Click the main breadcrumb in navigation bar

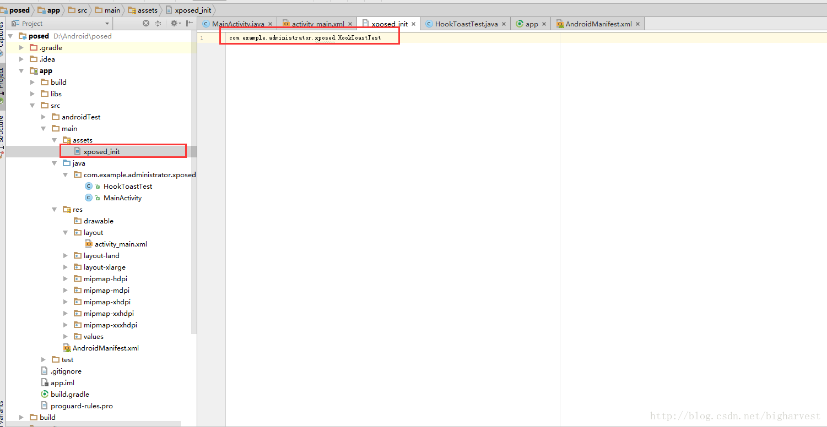(x=107, y=10)
